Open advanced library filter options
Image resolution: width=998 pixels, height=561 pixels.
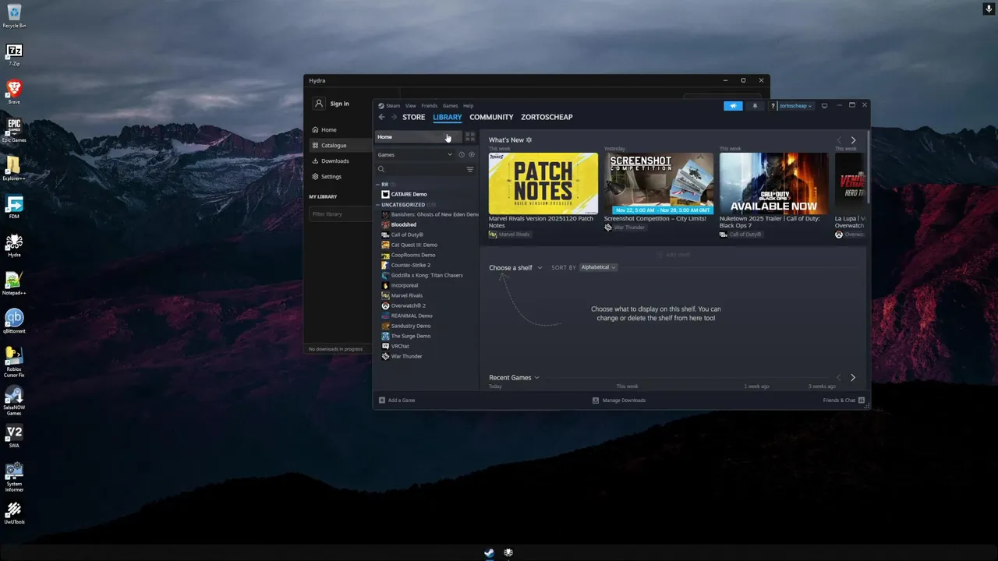470,169
